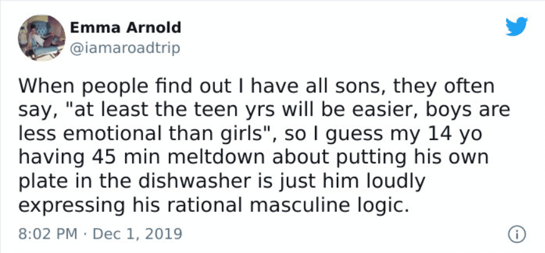Open Emma Arnold's profile avatar
545x253 pixels.
(x=42, y=38)
